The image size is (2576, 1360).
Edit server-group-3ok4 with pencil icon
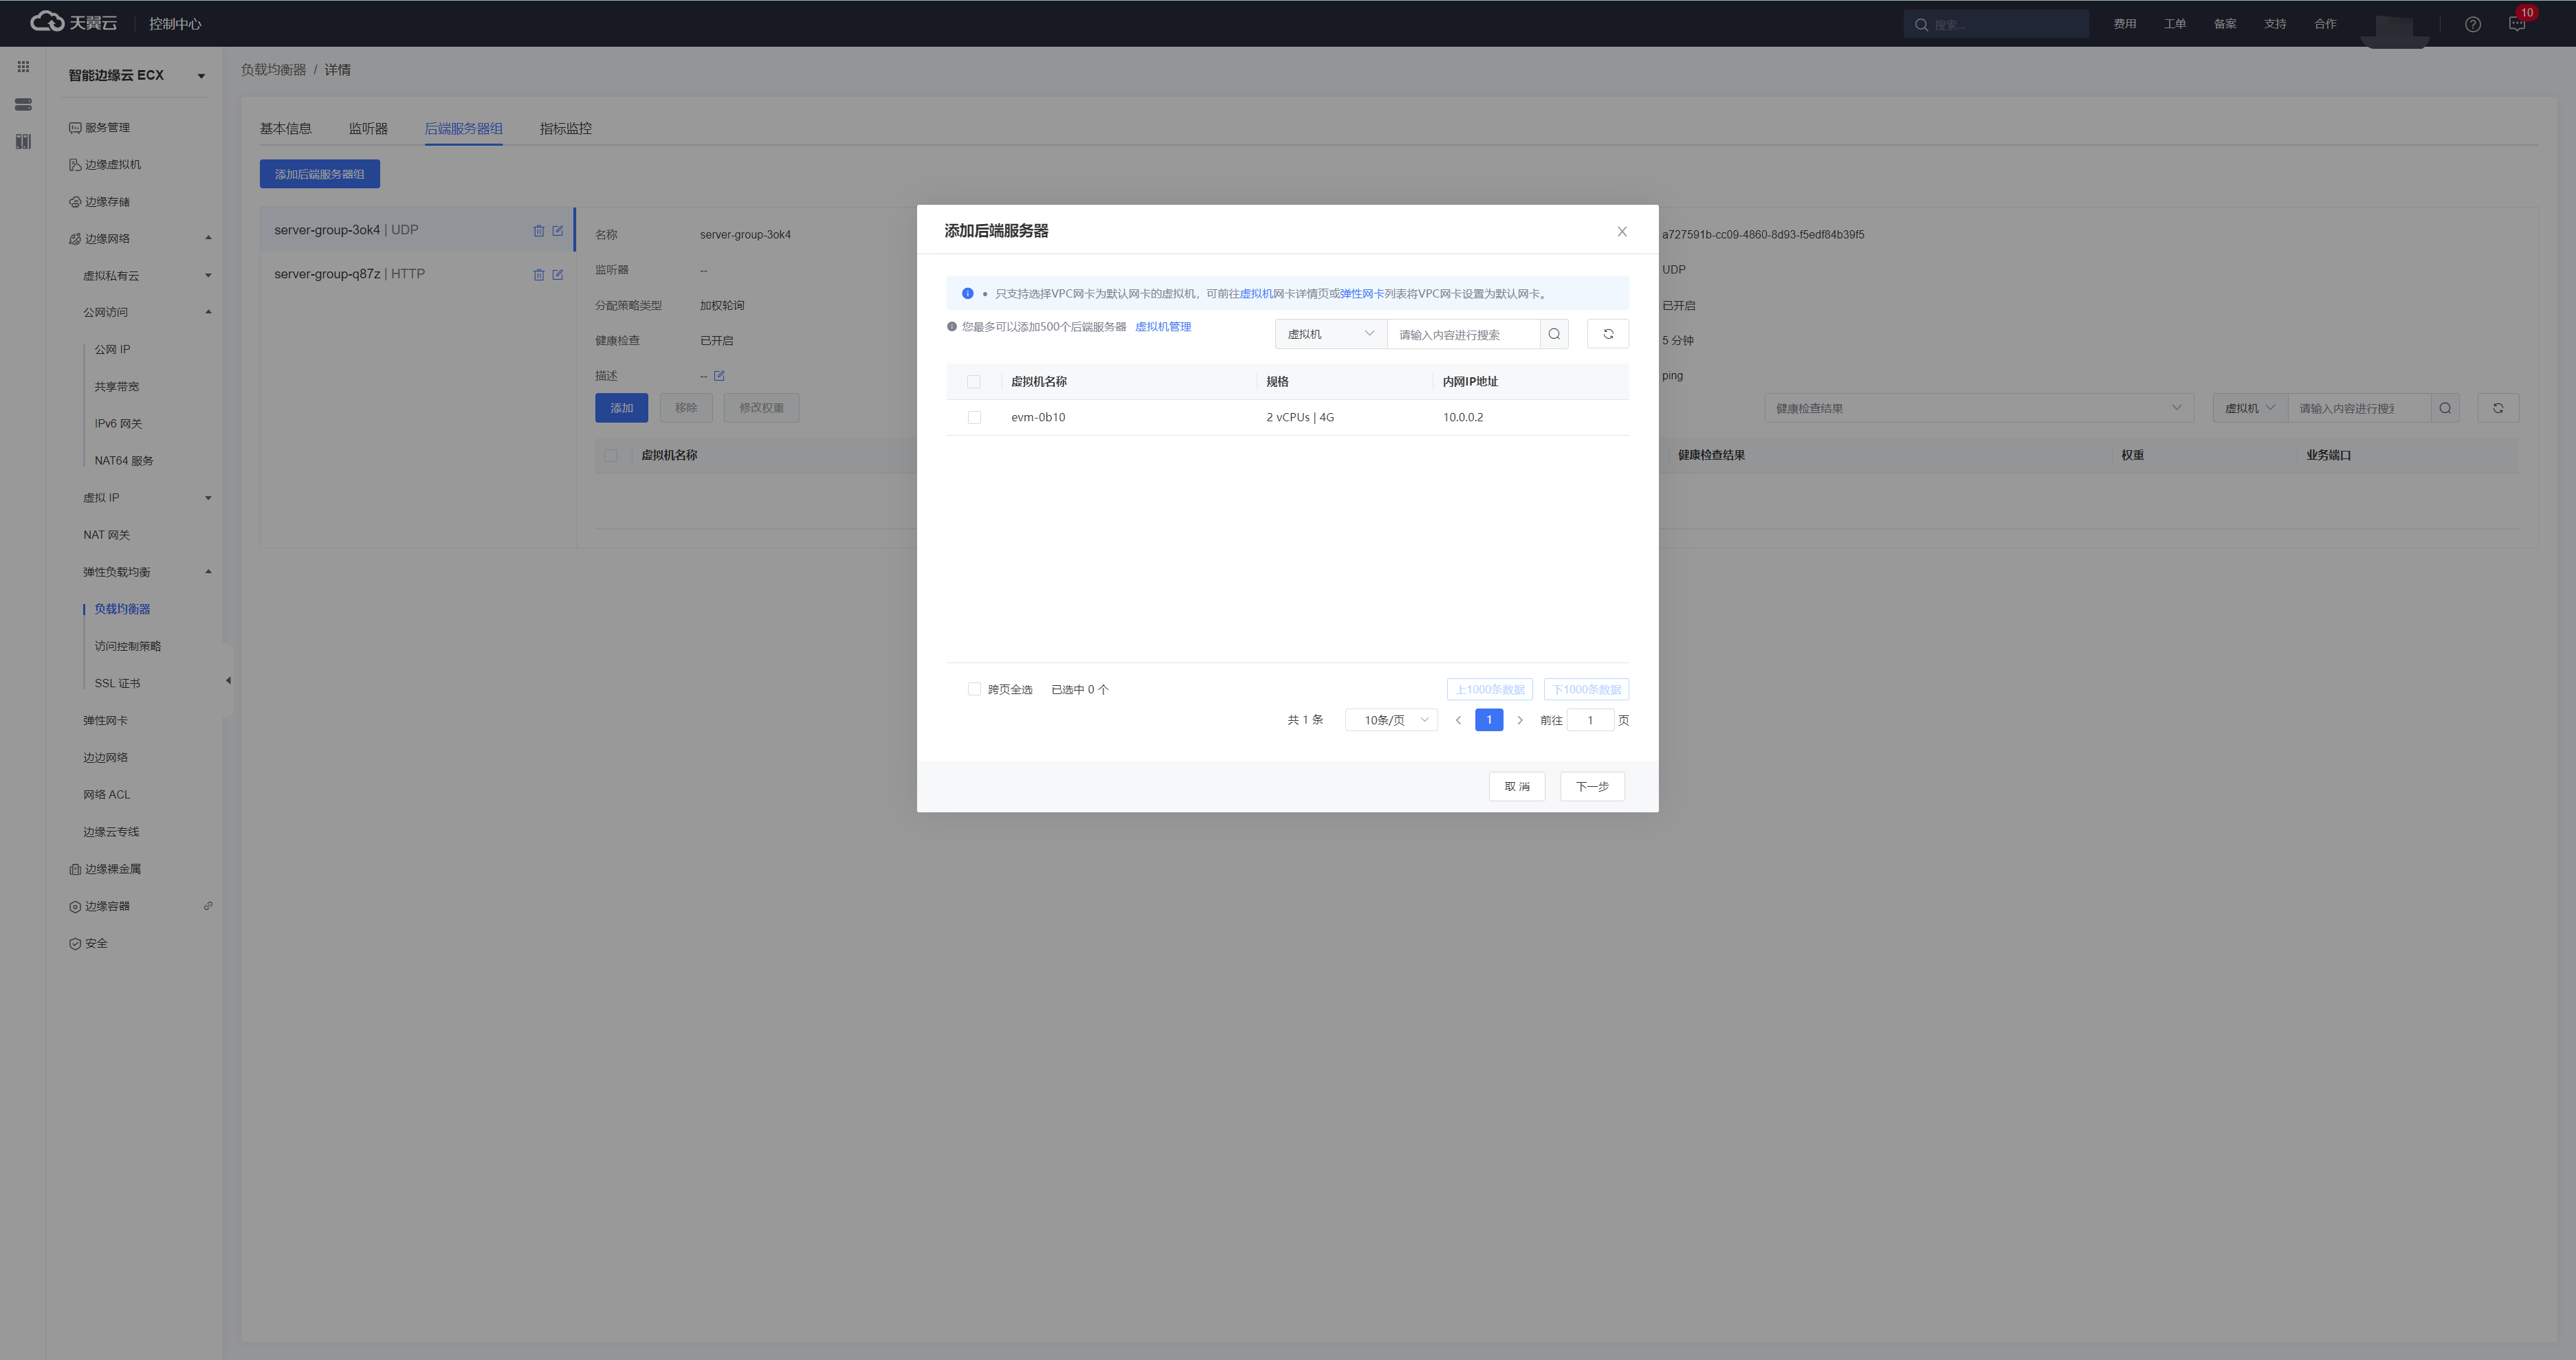(x=558, y=231)
